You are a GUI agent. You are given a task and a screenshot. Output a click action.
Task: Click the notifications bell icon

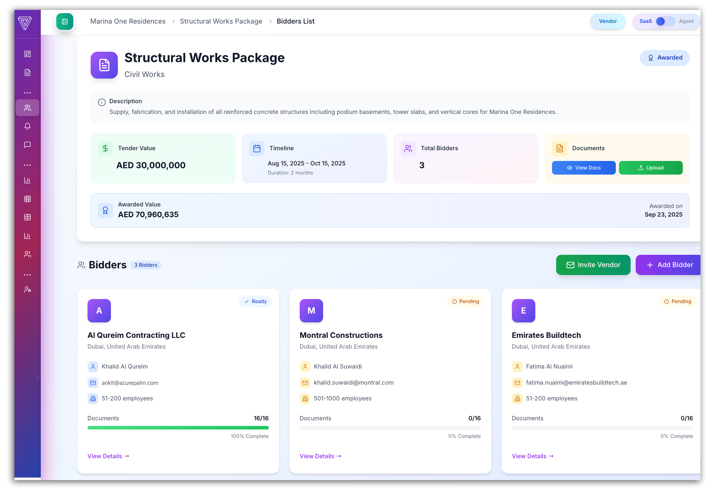click(x=28, y=126)
